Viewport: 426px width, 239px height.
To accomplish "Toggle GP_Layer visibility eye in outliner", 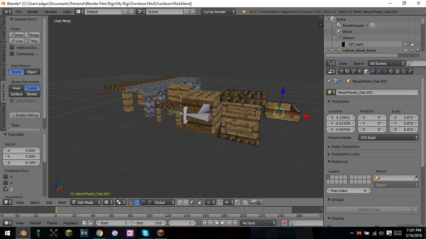I will (406, 44).
